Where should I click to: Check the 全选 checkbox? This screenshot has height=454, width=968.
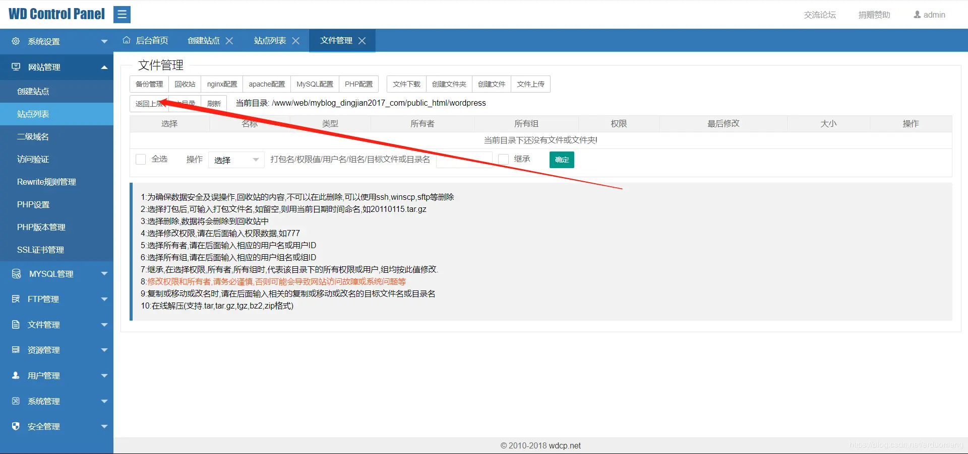pos(141,159)
